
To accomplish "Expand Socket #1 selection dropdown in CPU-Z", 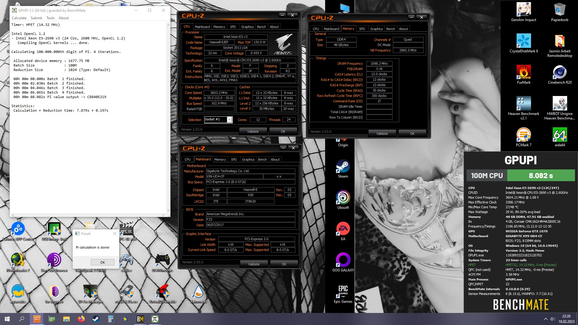I will [x=229, y=120].
